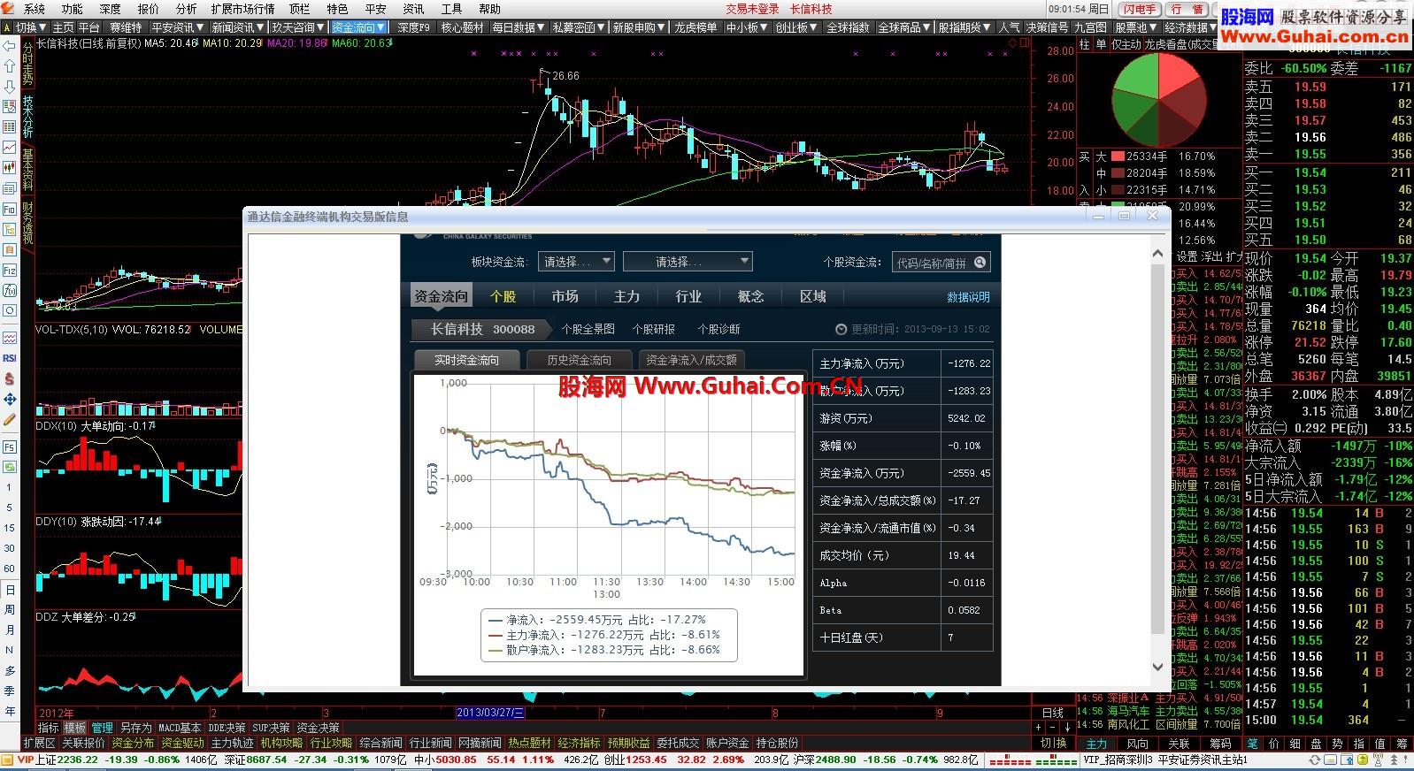The width and height of the screenshot is (1414, 771).
Task: Switch to 资金净流入/成交额 tab
Action: 691,360
